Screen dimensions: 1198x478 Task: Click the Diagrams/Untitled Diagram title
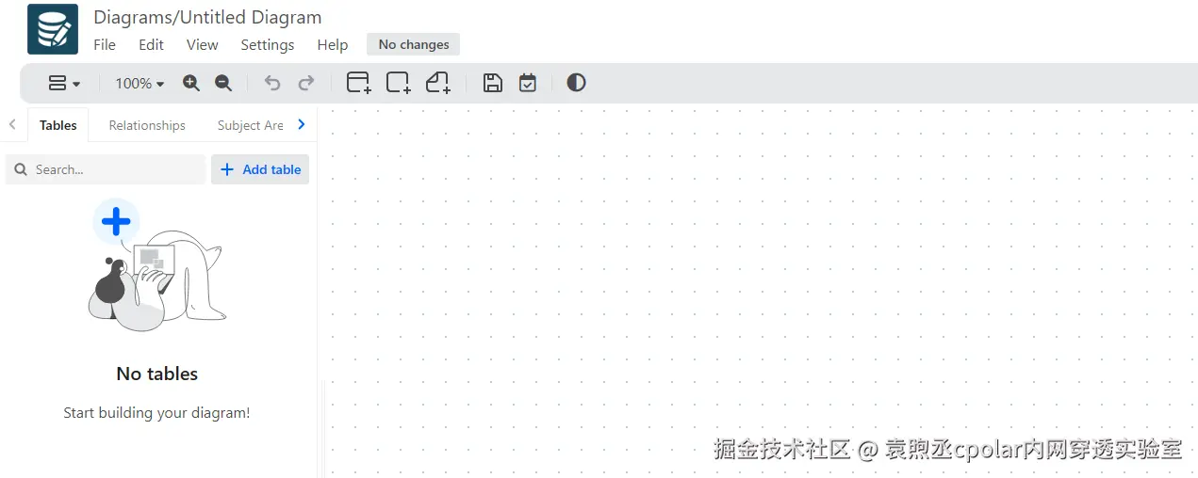click(207, 17)
